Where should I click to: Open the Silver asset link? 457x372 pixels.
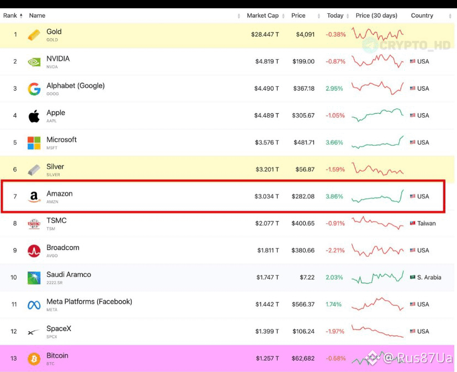click(55, 167)
